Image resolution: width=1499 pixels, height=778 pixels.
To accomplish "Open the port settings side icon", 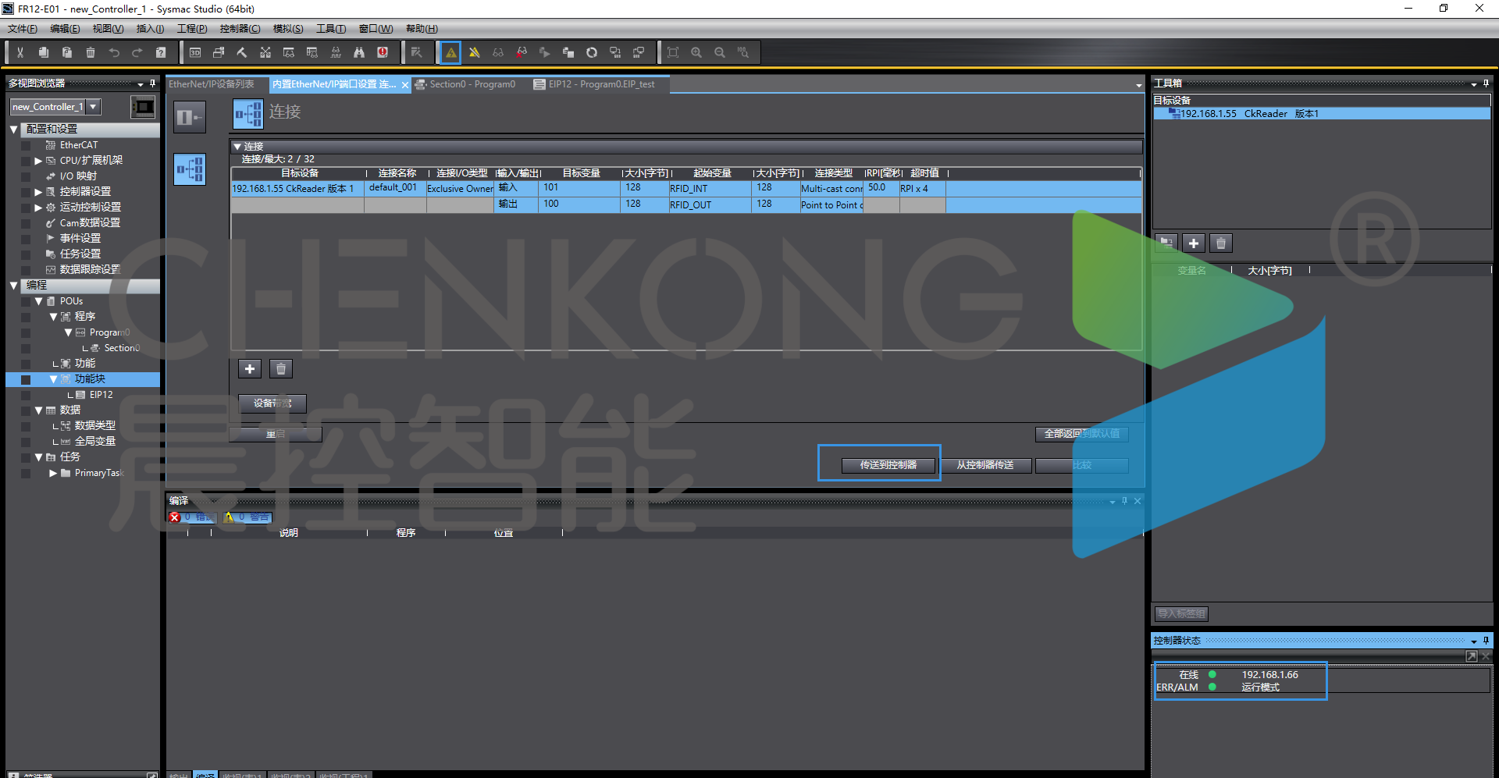I will 190,117.
